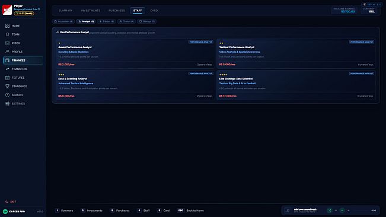Viewport: 386px width, 217px height.
Task: Click the Purchases shortcut in bottom bar
Action: [120, 210]
